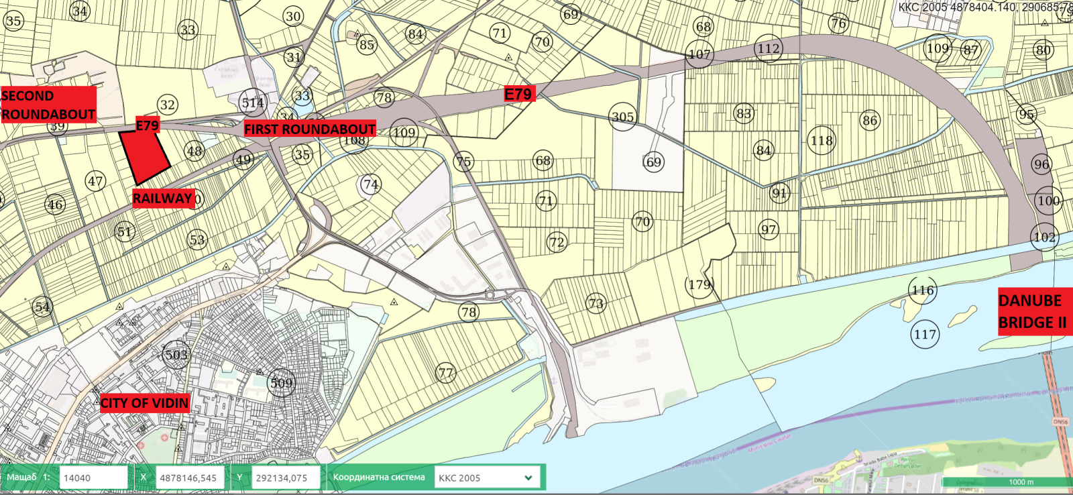Click the circled 305 district marker

(622, 117)
